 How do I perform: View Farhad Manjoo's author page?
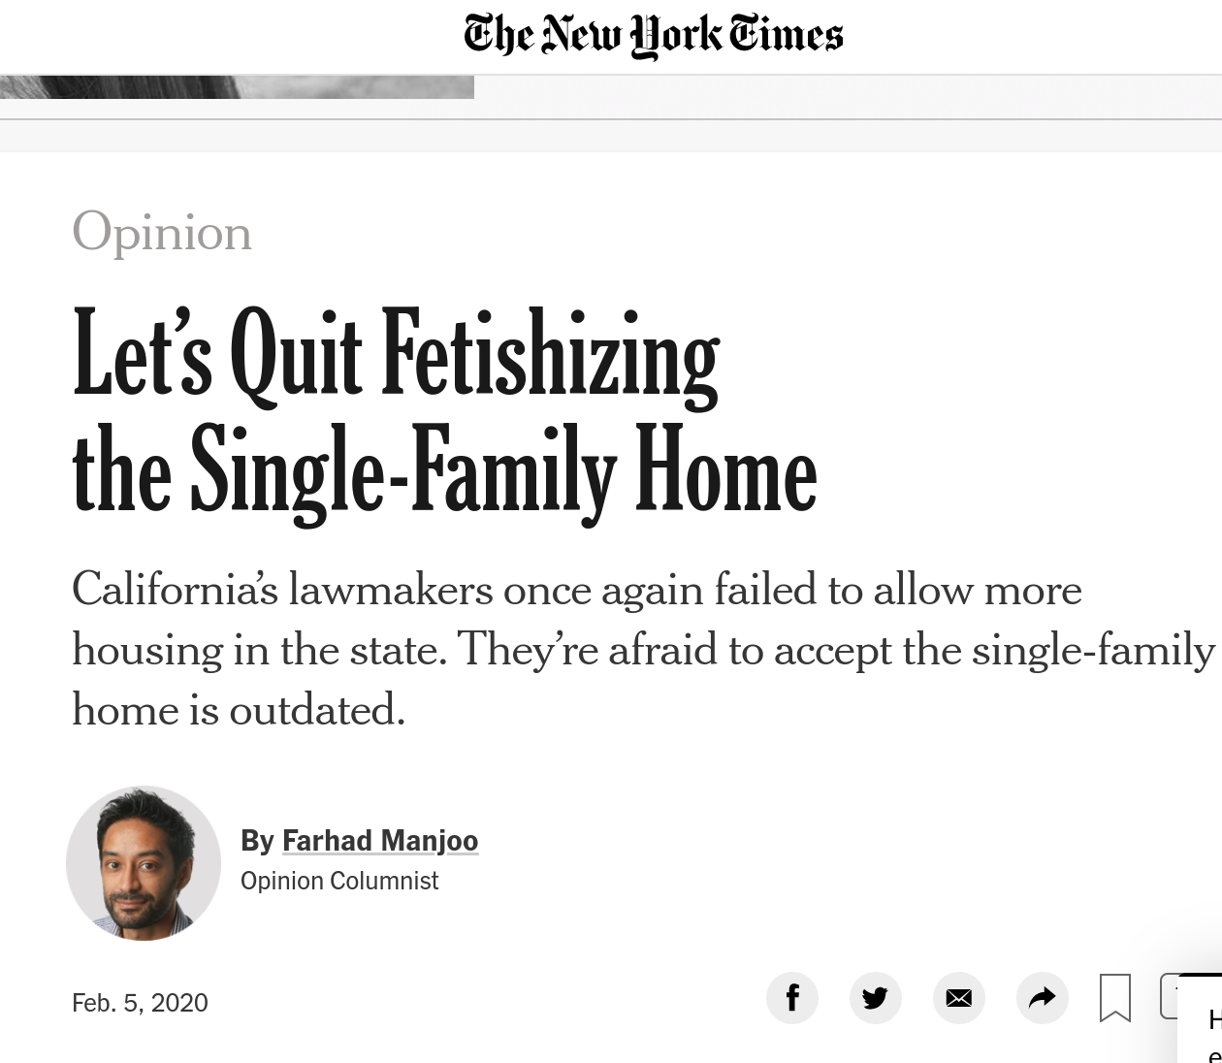[x=380, y=840]
